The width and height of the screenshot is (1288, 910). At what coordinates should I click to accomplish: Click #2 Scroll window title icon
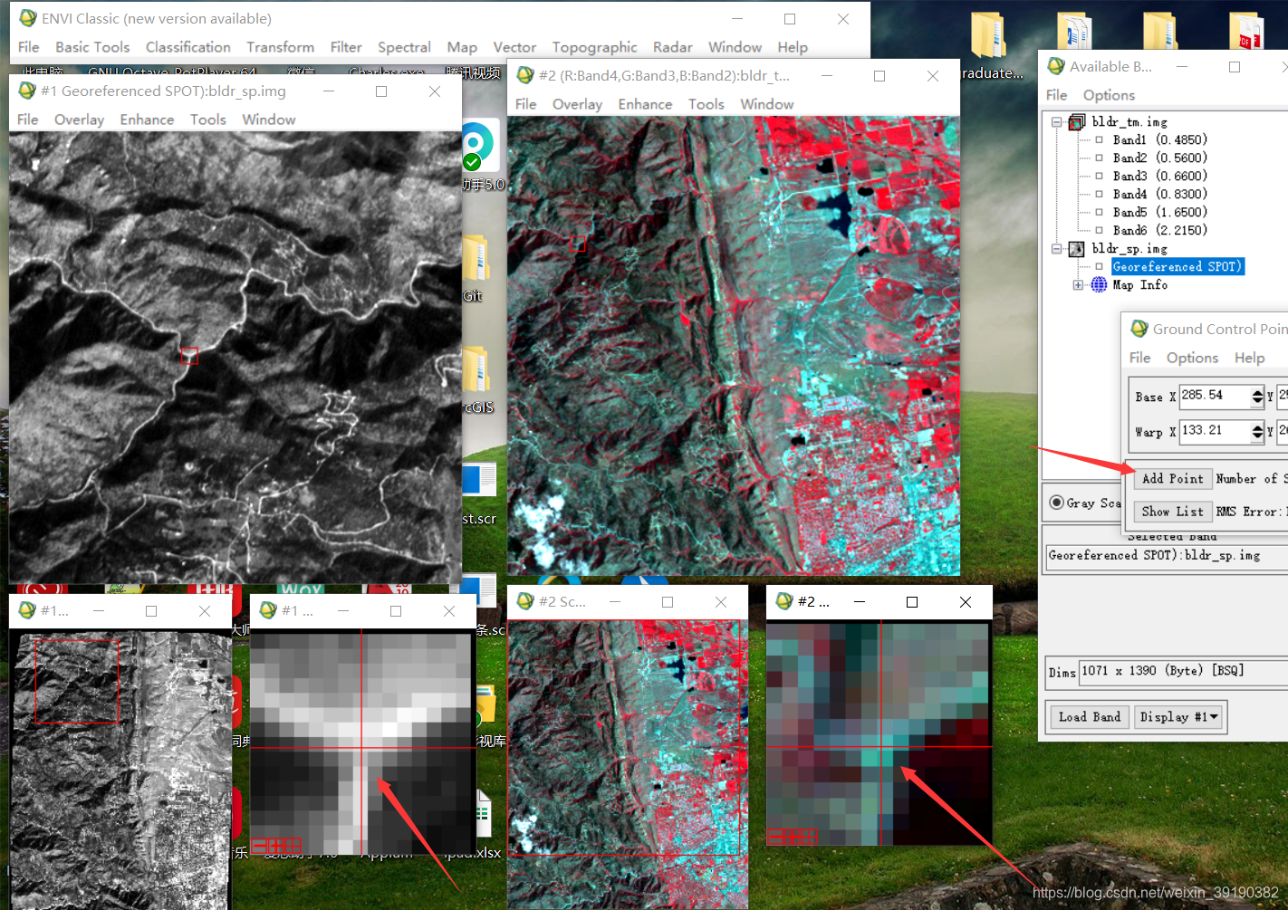pyautogui.click(x=525, y=601)
